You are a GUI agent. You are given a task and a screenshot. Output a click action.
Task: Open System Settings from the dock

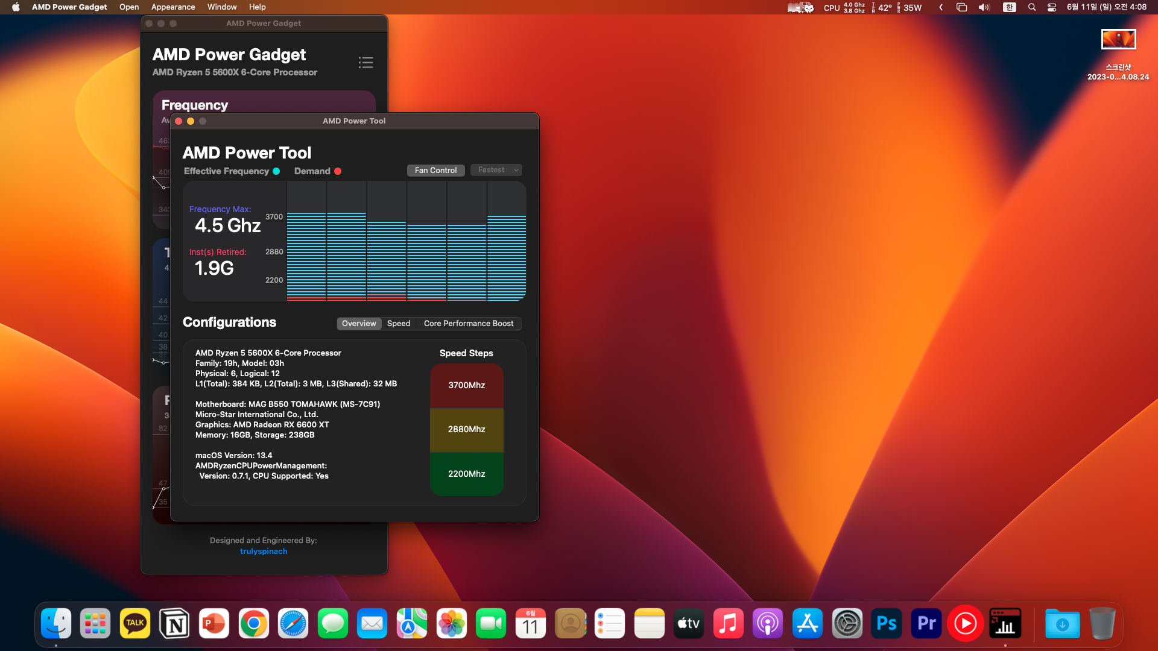click(847, 623)
